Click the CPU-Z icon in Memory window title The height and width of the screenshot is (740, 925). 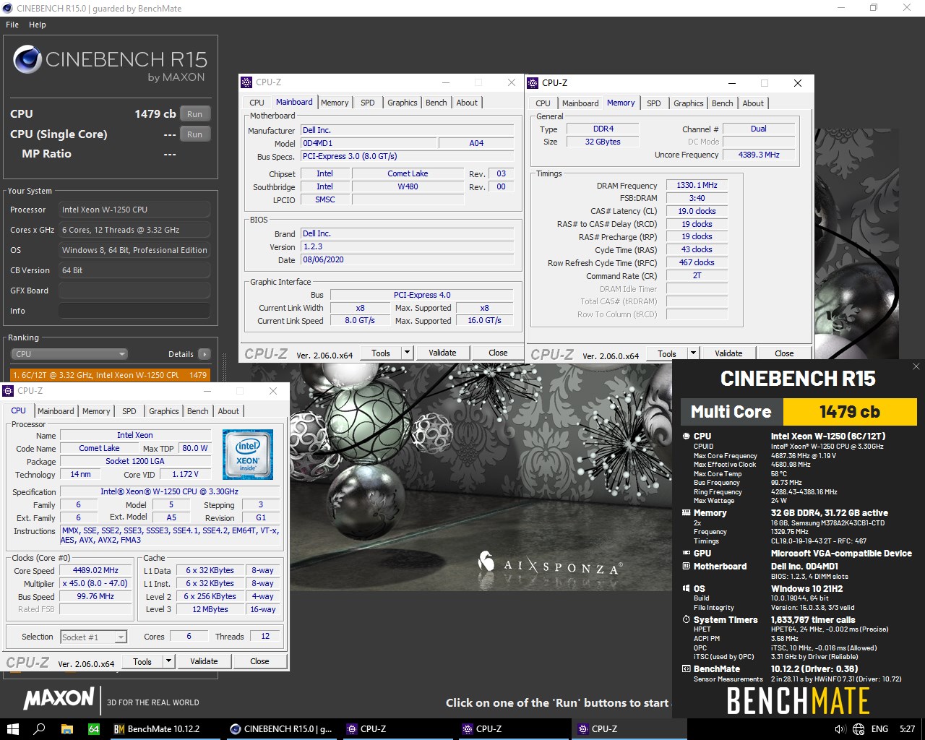[533, 83]
